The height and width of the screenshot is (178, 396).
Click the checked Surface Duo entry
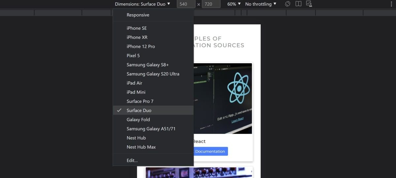[x=153, y=110]
